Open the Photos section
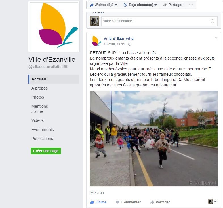Screen dimensions: 223x208 (38, 97)
